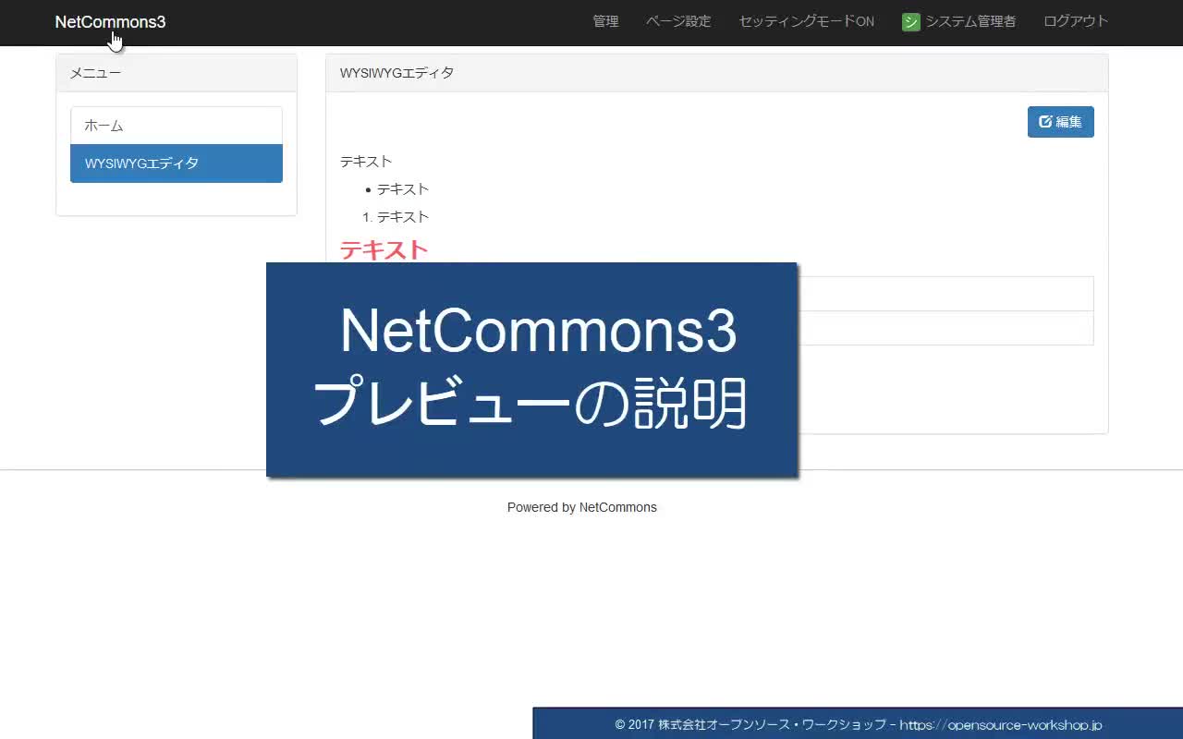Click ログアウト to log out
Viewport: 1183px width, 739px height.
[1076, 21]
